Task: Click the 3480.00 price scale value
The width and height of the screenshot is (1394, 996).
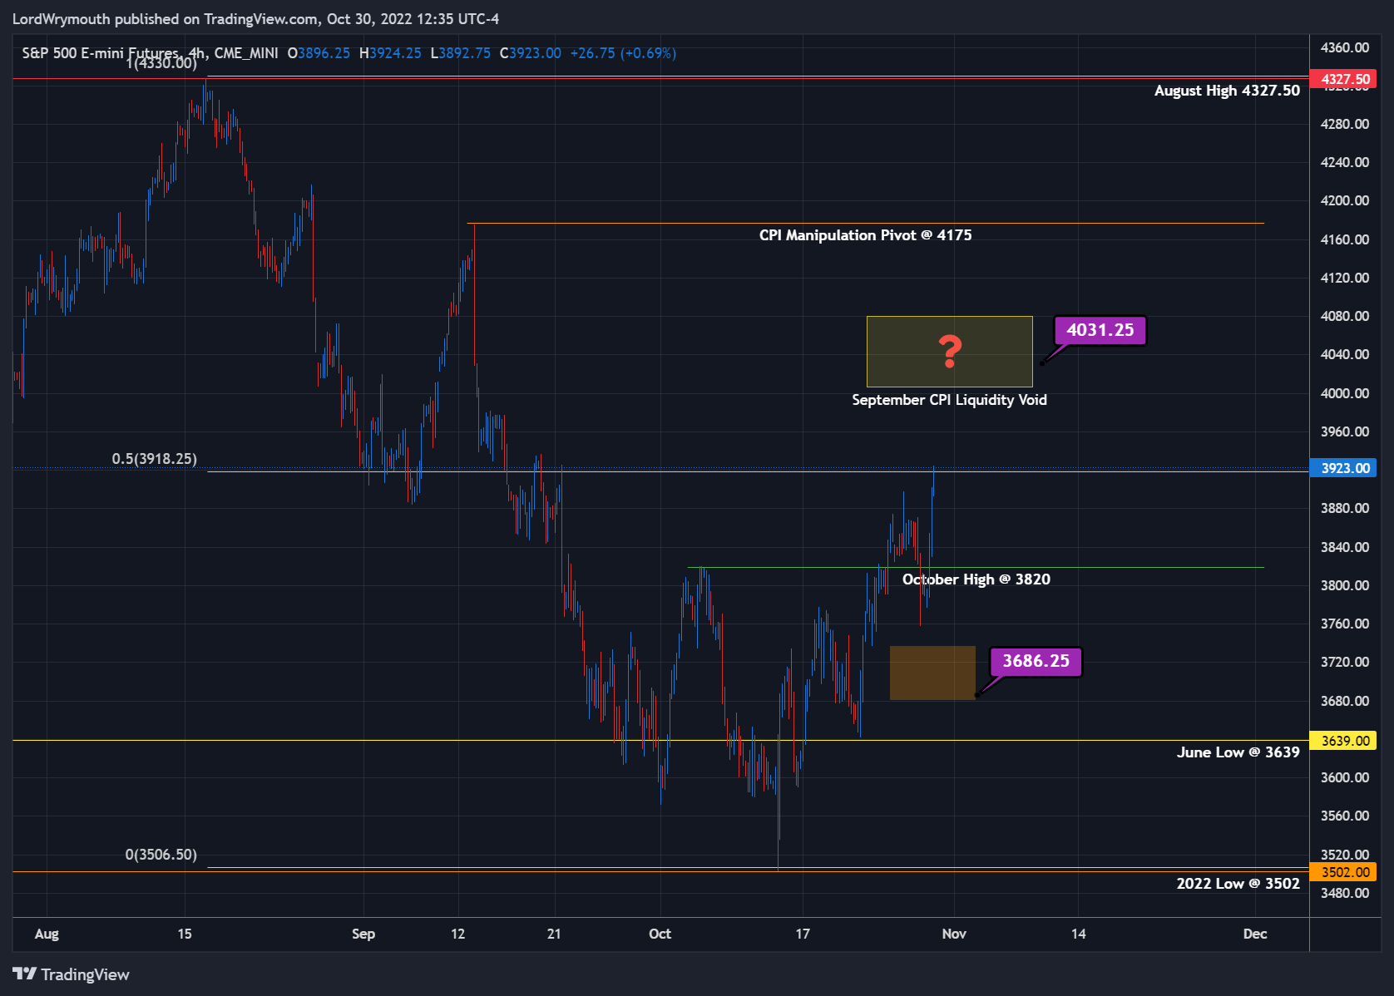Action: click(1345, 893)
